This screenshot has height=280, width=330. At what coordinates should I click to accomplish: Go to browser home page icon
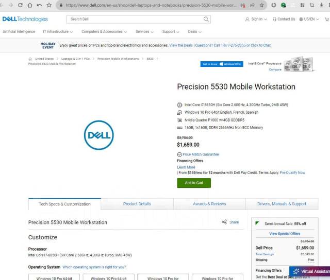click(30, 5)
